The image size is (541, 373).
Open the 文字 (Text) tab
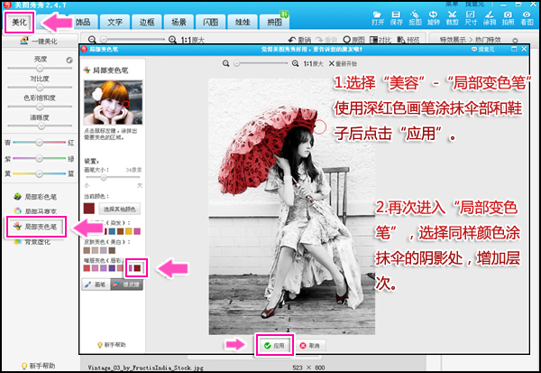click(x=114, y=20)
